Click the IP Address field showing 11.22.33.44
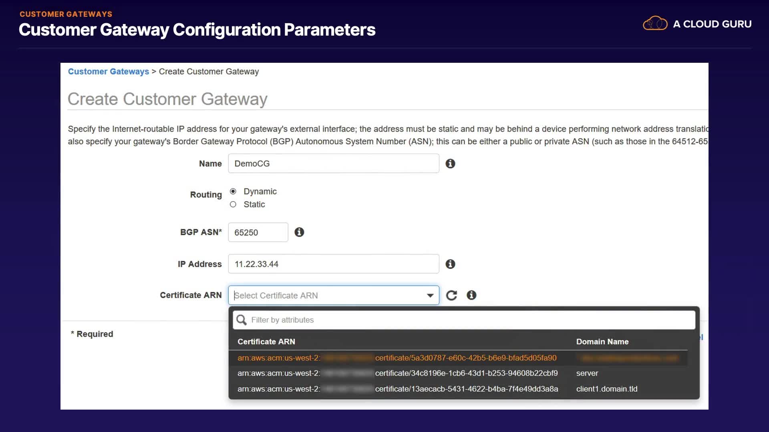769x432 pixels. pyautogui.click(x=333, y=264)
